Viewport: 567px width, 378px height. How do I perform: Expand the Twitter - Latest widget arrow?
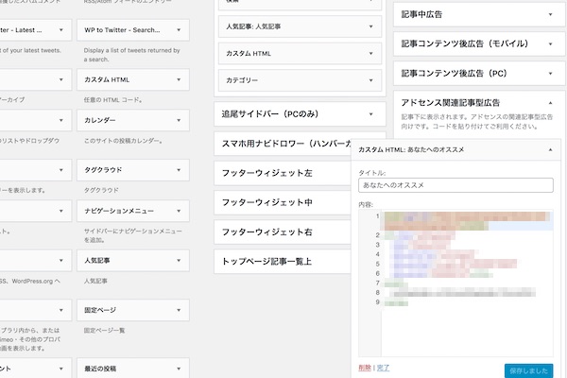[61, 30]
